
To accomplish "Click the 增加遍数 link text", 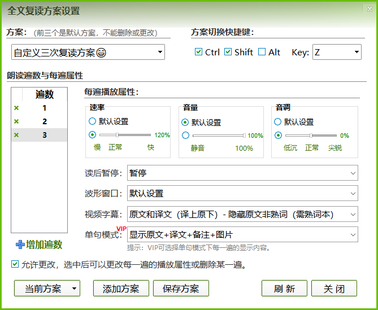I will [x=44, y=244].
